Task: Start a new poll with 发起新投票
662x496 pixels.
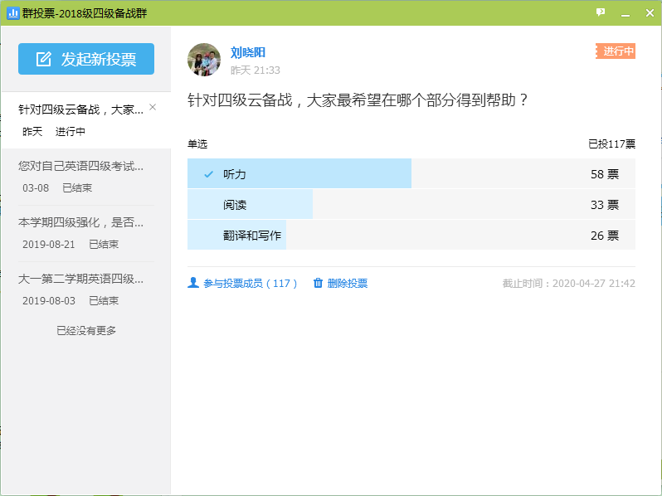Action: (x=86, y=59)
